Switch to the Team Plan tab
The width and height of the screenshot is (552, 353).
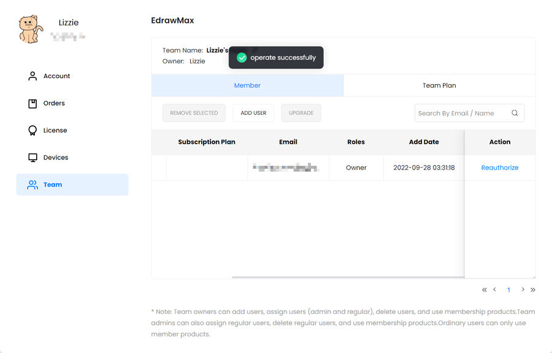(x=439, y=85)
